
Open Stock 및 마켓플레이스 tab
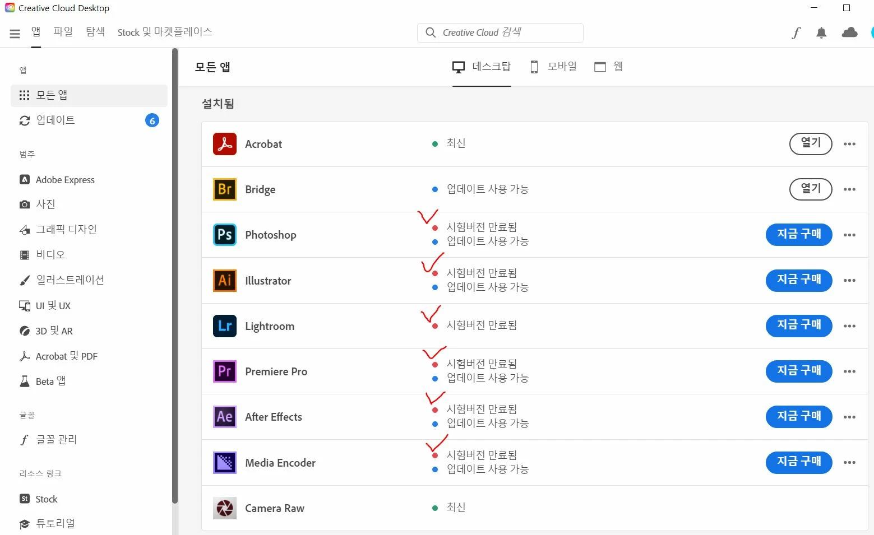click(165, 32)
